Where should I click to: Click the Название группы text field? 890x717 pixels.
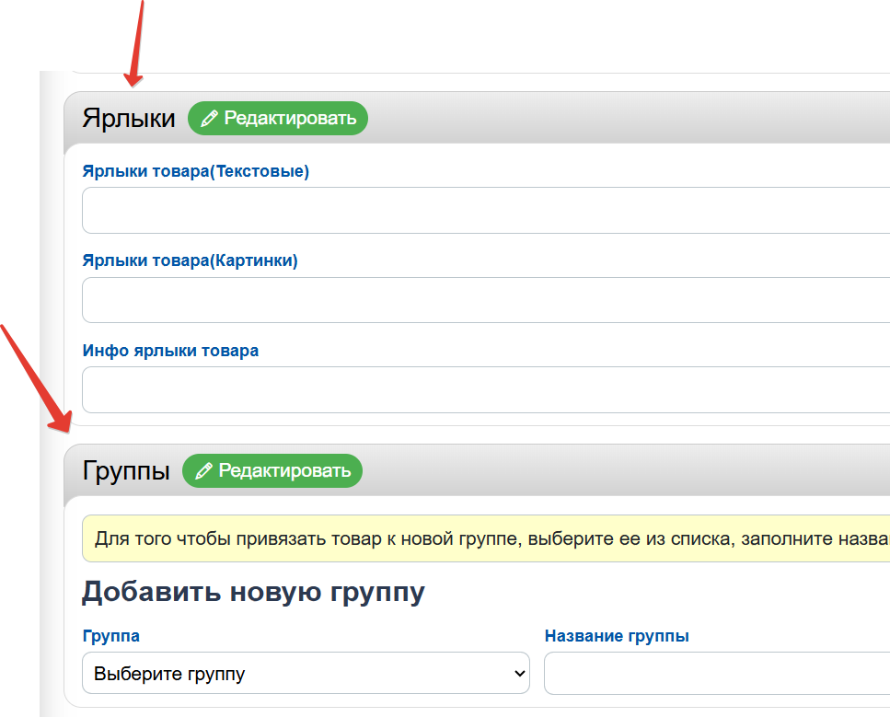[716, 674]
